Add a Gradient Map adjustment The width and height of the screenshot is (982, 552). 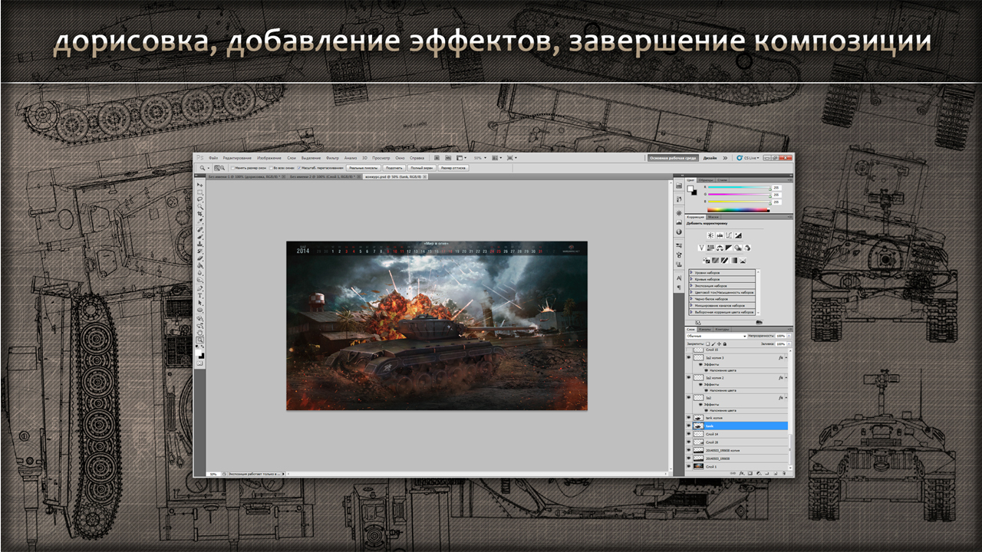coord(733,260)
